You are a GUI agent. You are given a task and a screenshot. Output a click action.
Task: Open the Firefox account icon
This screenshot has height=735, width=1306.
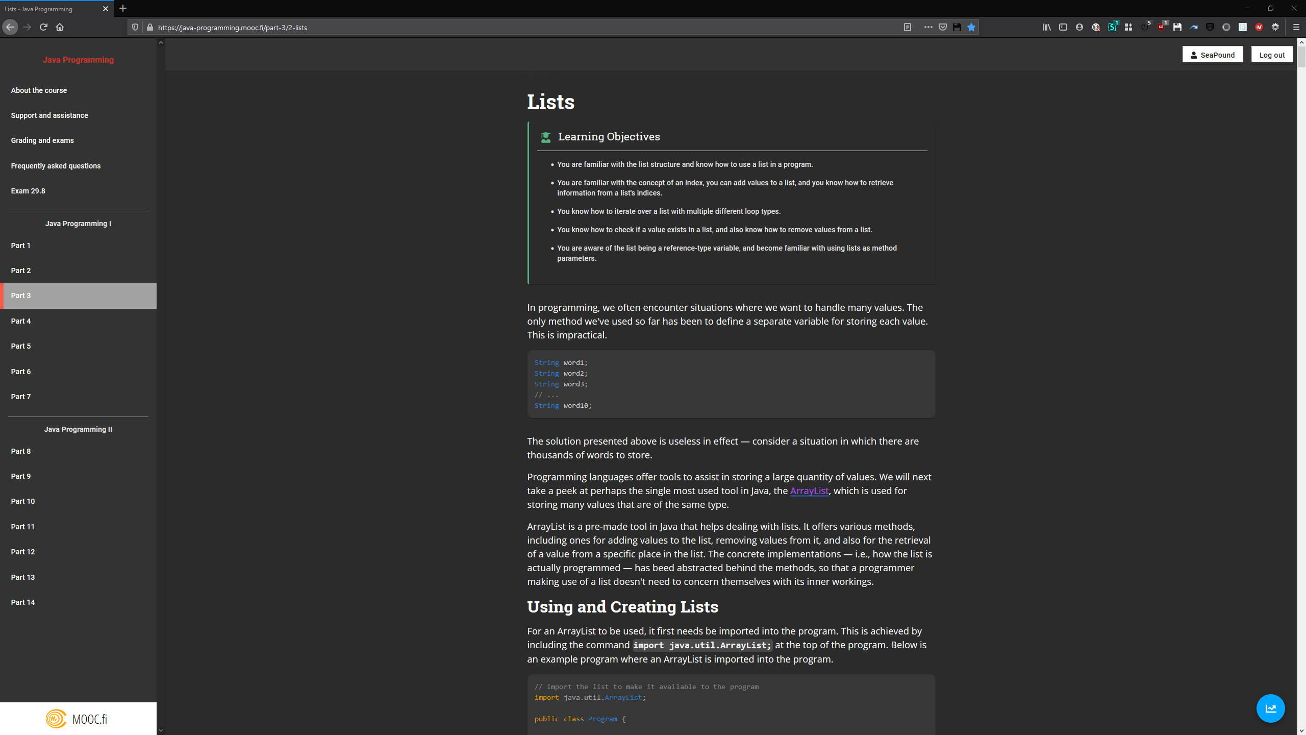[x=1079, y=27]
